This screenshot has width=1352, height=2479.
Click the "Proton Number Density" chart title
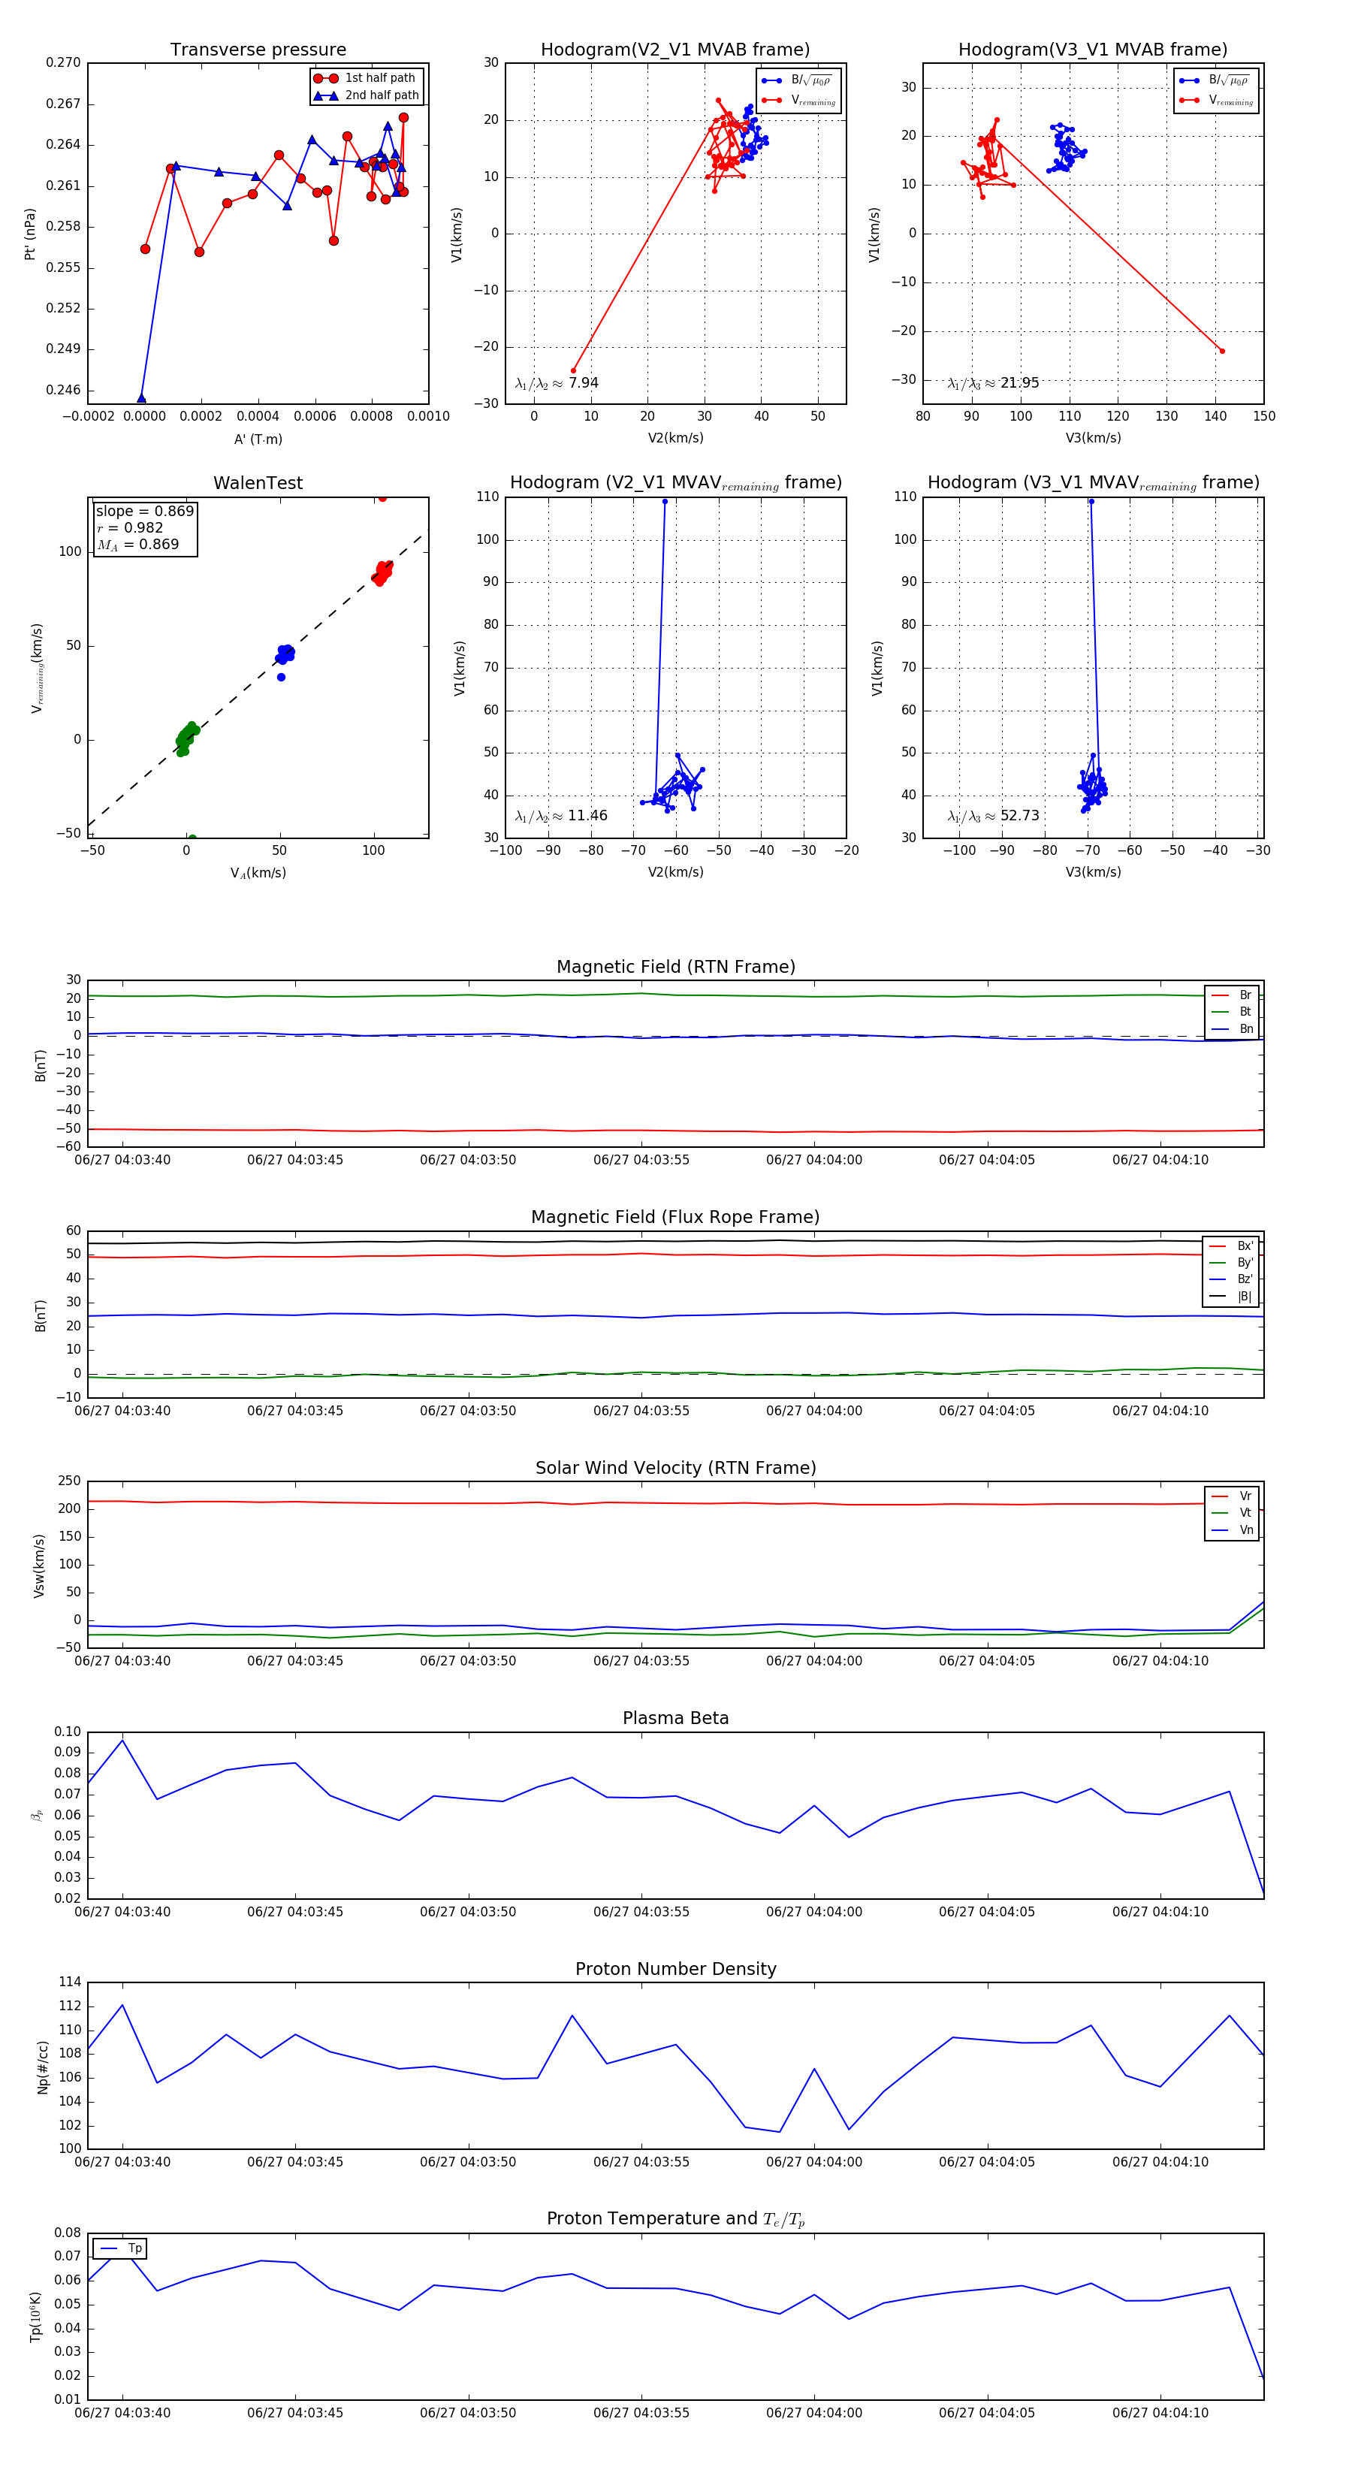(x=675, y=1969)
